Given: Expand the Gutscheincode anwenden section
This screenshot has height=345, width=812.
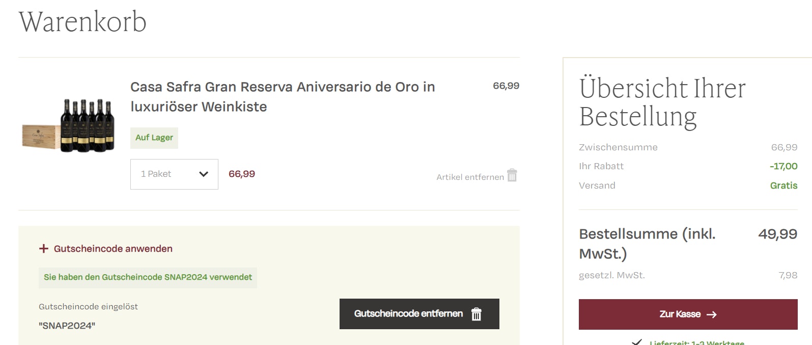Looking at the screenshot, I should [106, 249].
